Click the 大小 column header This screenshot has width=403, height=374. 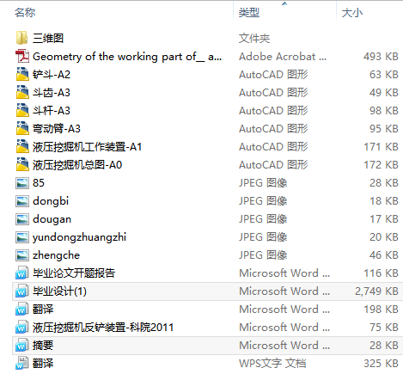tap(352, 13)
